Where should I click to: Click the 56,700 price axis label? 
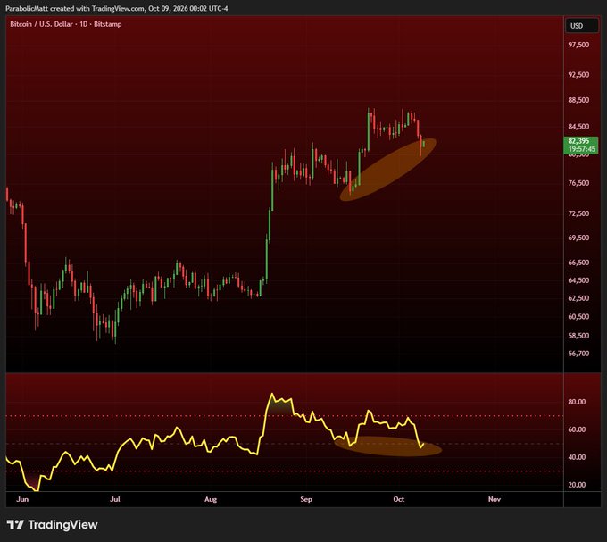578,354
